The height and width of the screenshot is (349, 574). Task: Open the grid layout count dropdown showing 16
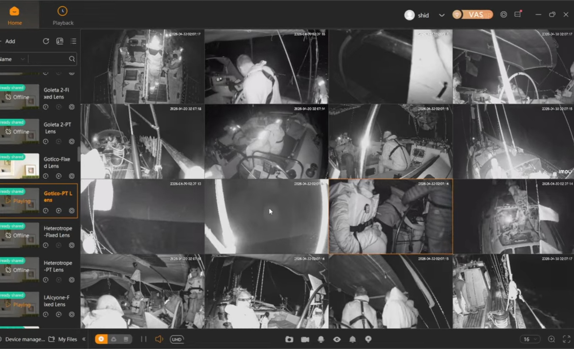[x=530, y=339]
